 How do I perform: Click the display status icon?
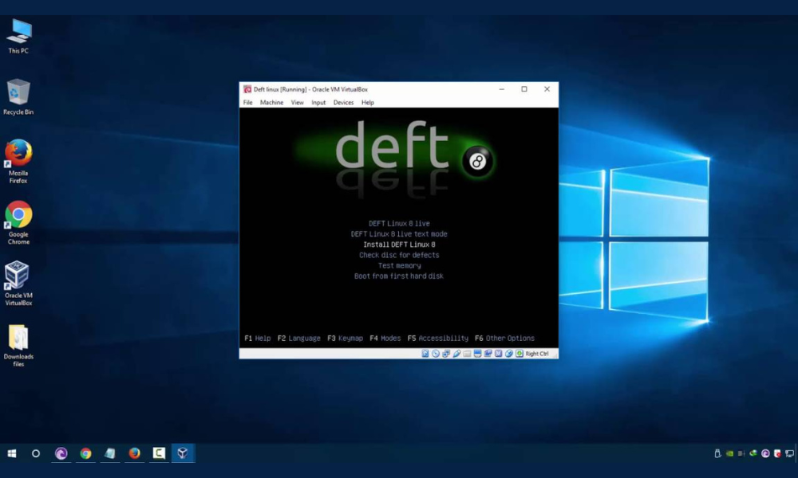[477, 354]
